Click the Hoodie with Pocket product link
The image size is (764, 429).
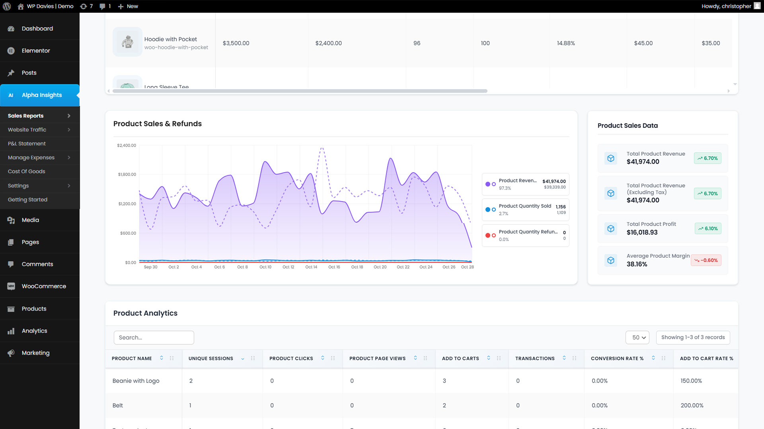coord(170,39)
